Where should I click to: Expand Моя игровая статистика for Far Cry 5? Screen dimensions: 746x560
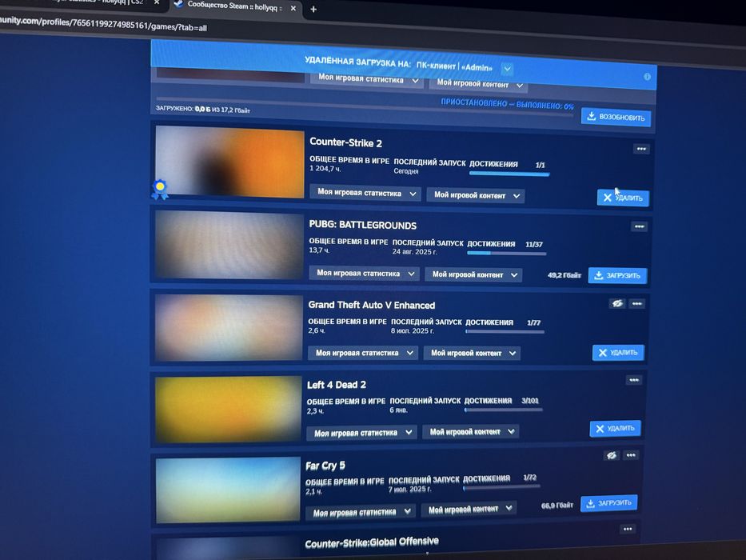click(x=360, y=512)
